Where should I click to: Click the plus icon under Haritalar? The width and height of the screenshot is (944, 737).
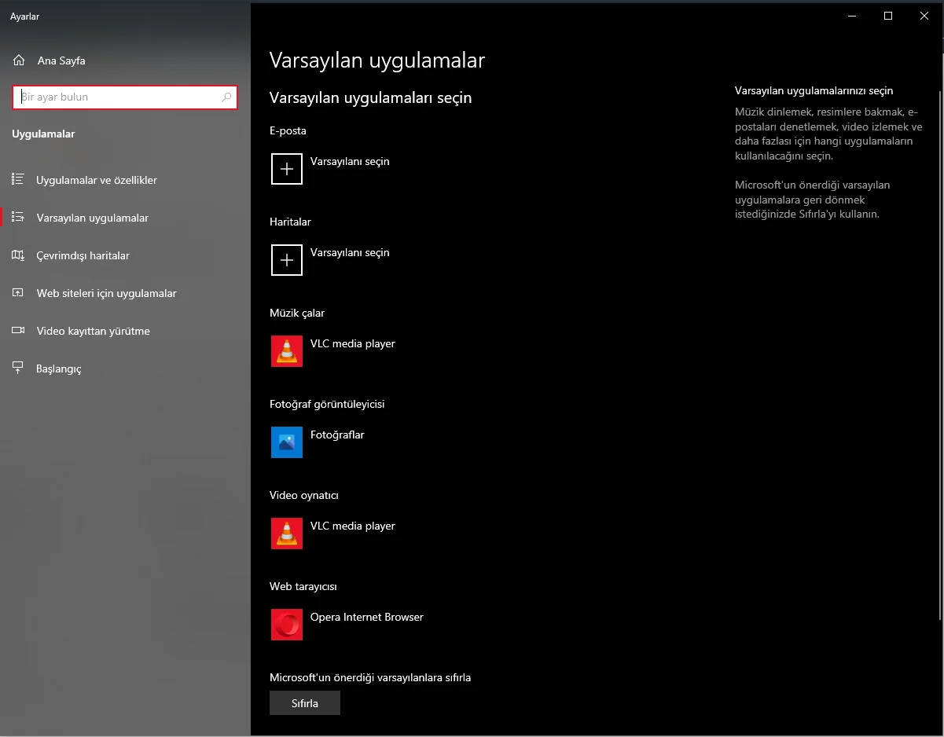click(x=287, y=260)
